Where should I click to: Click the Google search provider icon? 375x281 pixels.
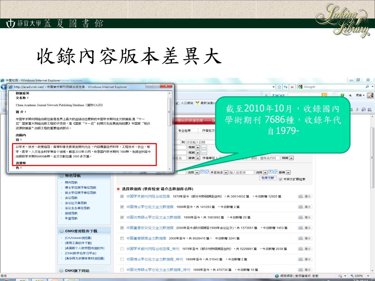tap(300, 87)
